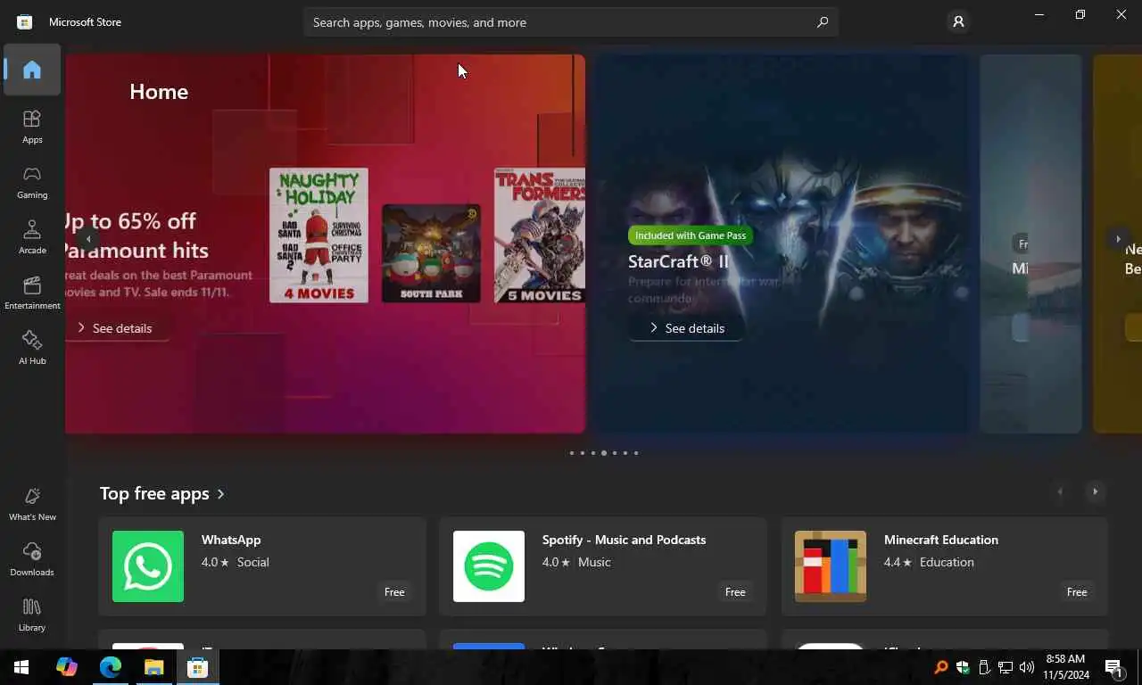This screenshot has width=1142, height=685.
Task: Open the Entertainment section
Action: tap(32, 293)
